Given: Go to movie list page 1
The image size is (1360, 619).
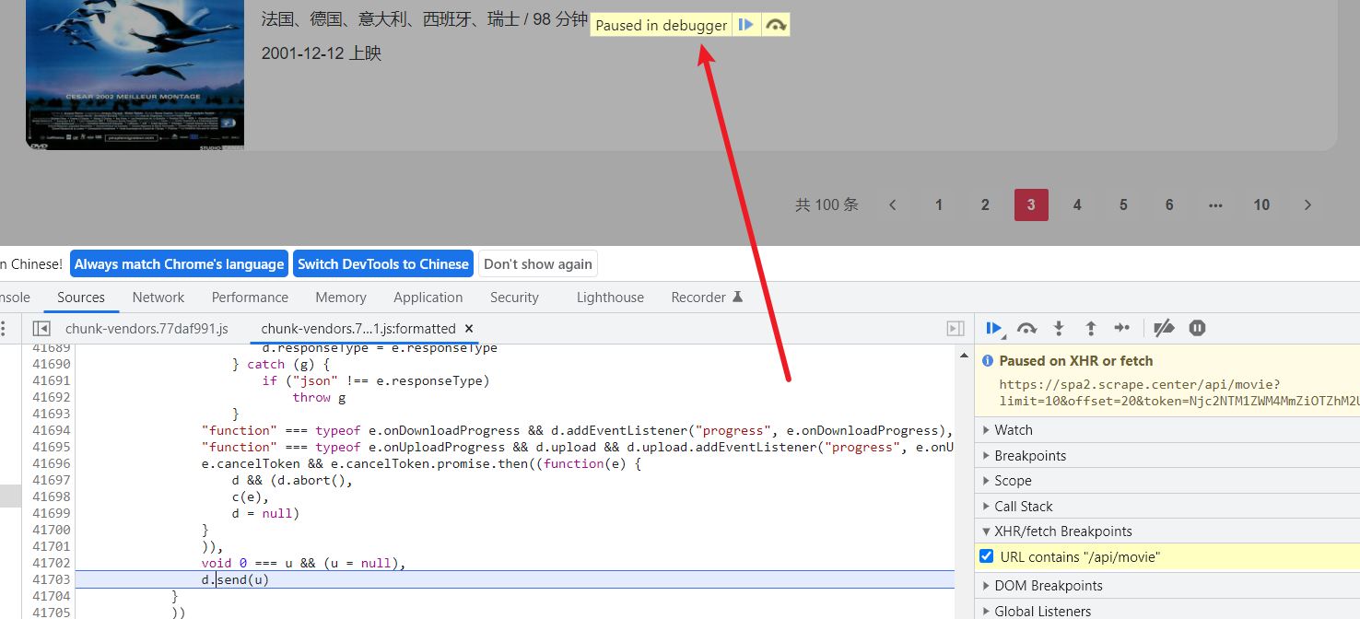Looking at the screenshot, I should click(939, 204).
